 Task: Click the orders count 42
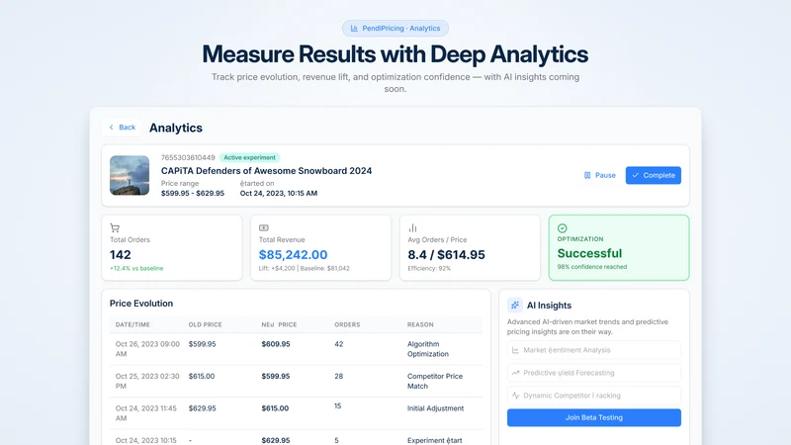[338, 344]
